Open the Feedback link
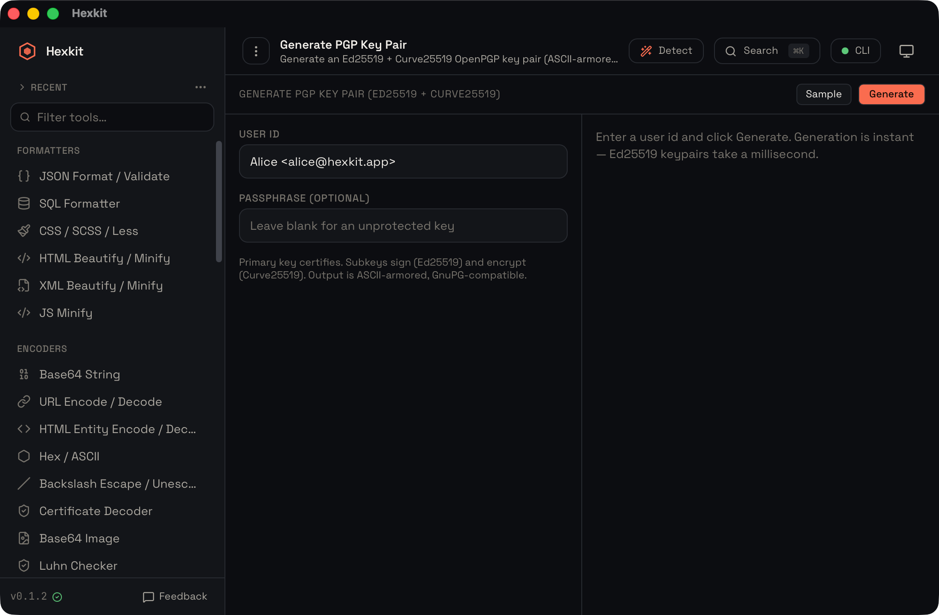This screenshot has width=939, height=615. pos(175,596)
